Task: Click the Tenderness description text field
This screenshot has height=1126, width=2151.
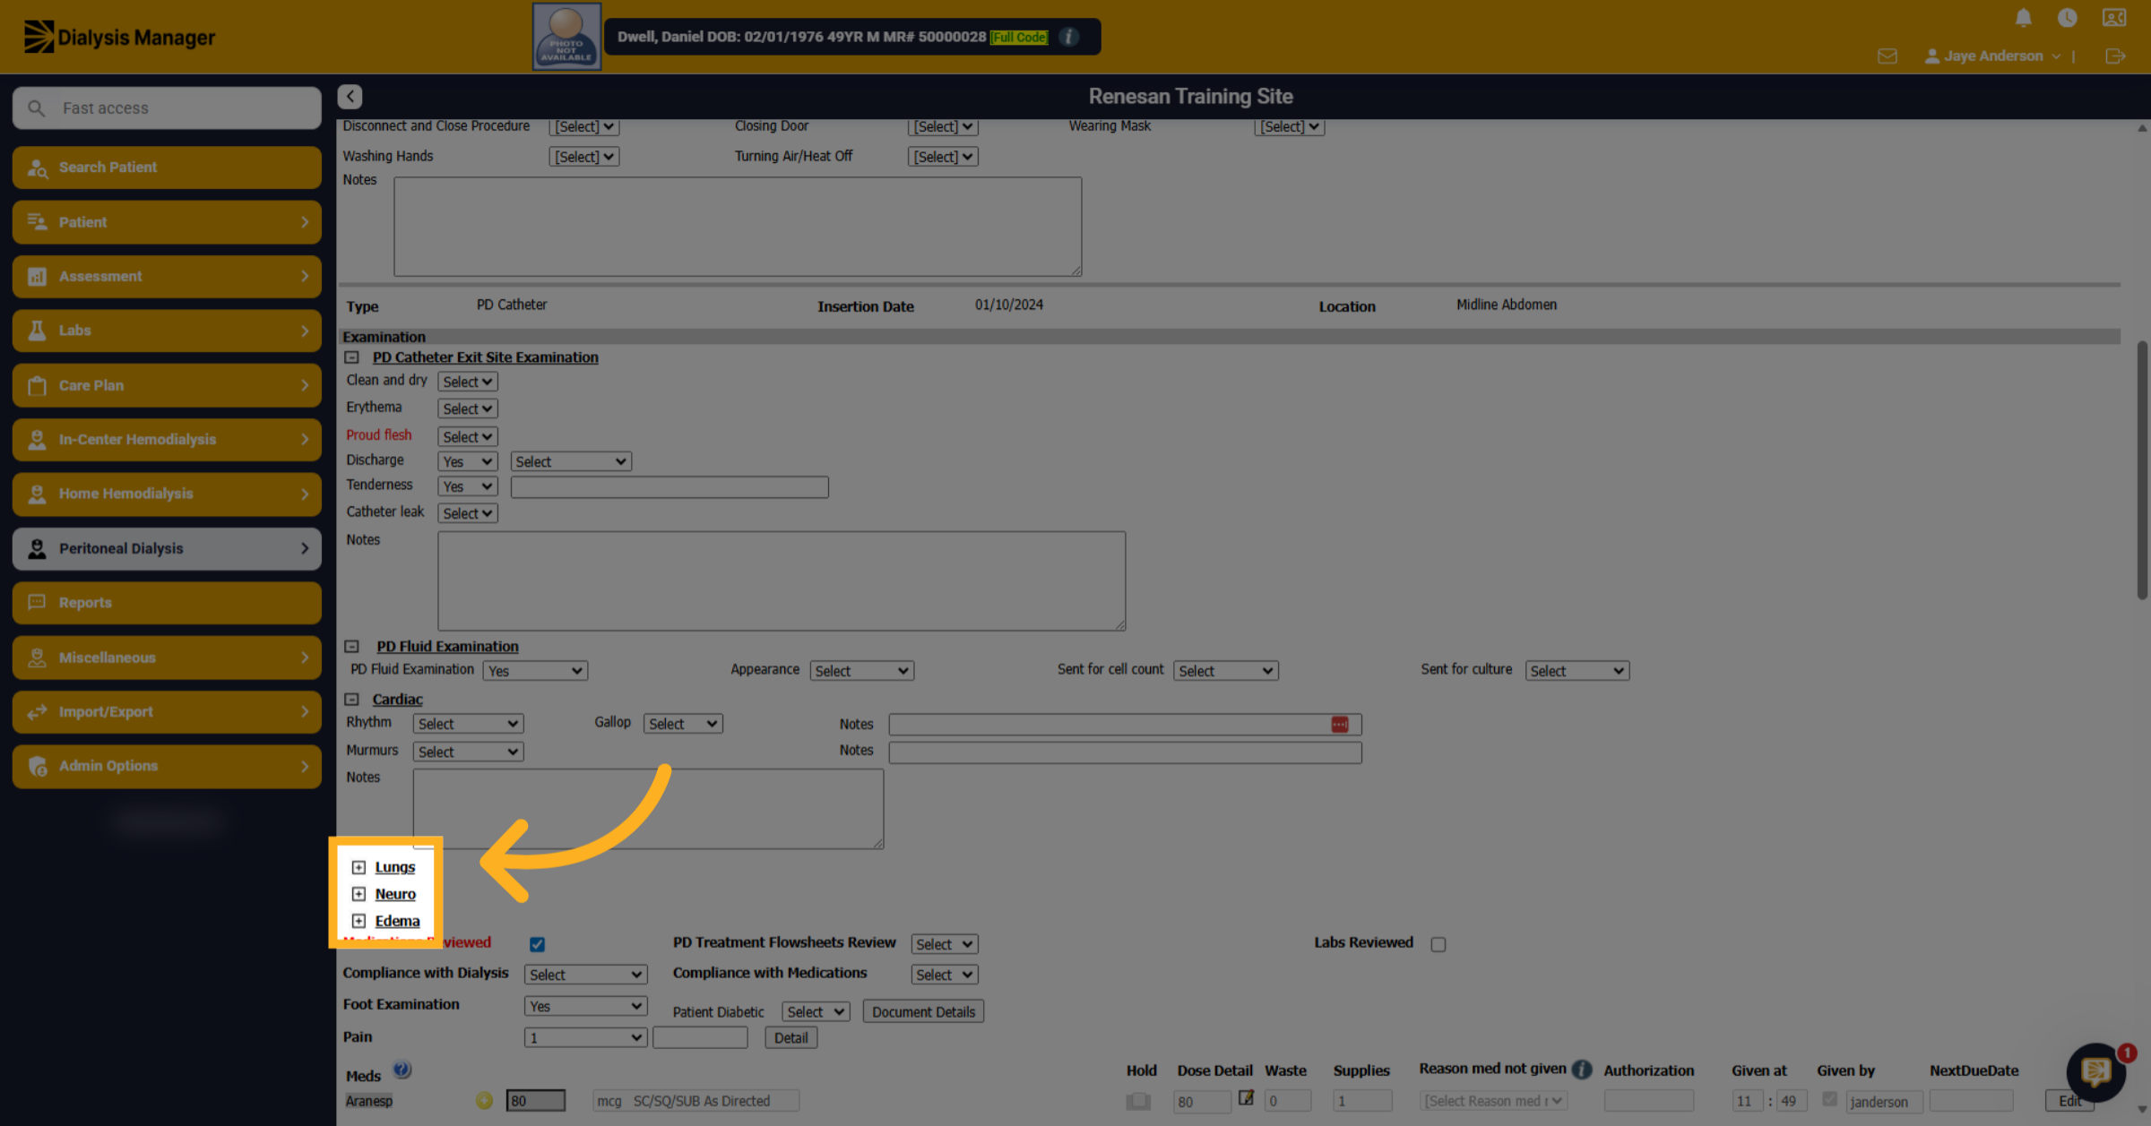Action: tap(669, 487)
